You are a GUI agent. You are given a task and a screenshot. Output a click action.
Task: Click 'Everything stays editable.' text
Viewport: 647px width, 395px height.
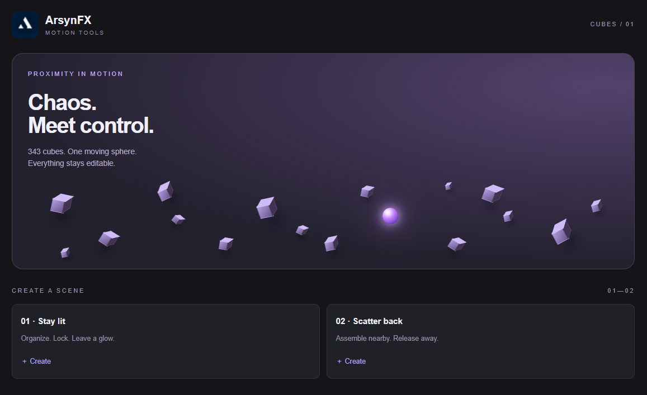click(72, 163)
